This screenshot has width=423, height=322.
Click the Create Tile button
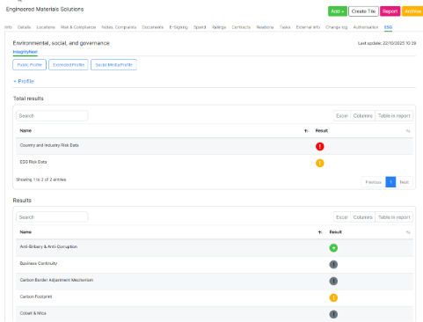[363, 11]
